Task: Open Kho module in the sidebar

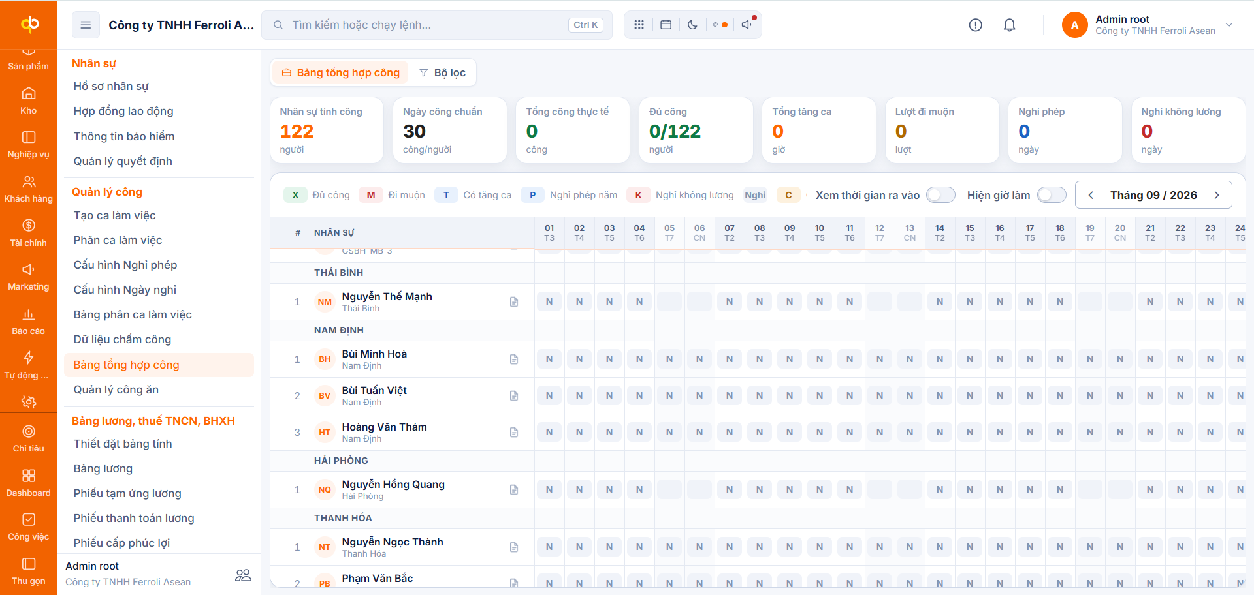Action: pos(29,100)
